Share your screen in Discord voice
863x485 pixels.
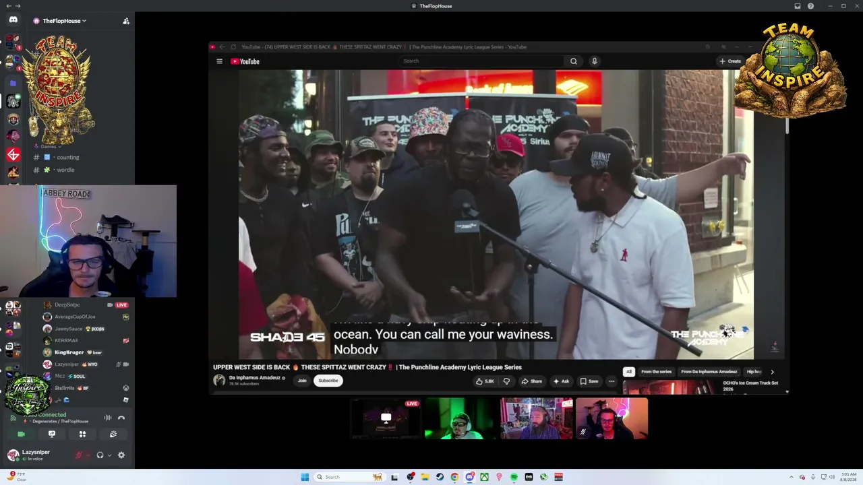tap(52, 434)
